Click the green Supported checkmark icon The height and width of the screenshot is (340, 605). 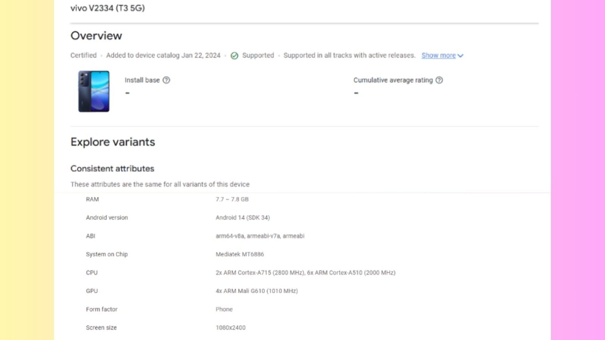pyautogui.click(x=234, y=56)
